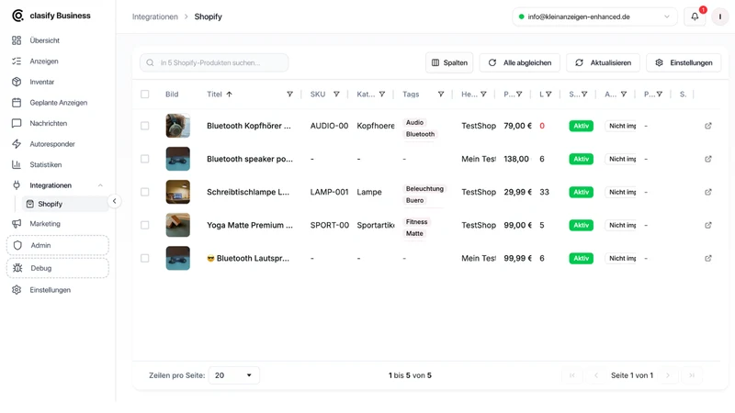Viewport: 735px width, 413px height.
Task: Filter the first P... price column
Action: pos(519,95)
